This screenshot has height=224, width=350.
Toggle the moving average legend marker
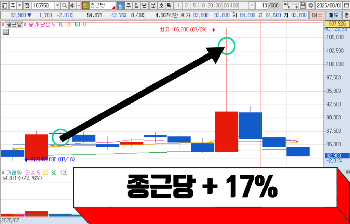click(25, 24)
